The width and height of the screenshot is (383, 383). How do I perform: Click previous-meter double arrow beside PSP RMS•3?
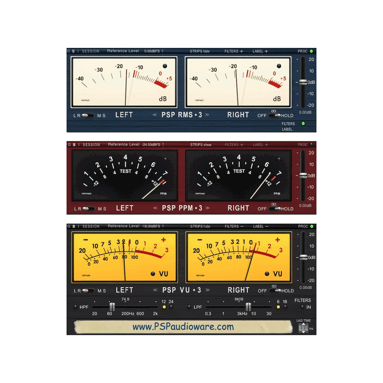(x=155, y=114)
